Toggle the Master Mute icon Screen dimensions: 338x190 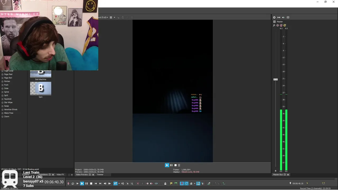click(x=281, y=25)
